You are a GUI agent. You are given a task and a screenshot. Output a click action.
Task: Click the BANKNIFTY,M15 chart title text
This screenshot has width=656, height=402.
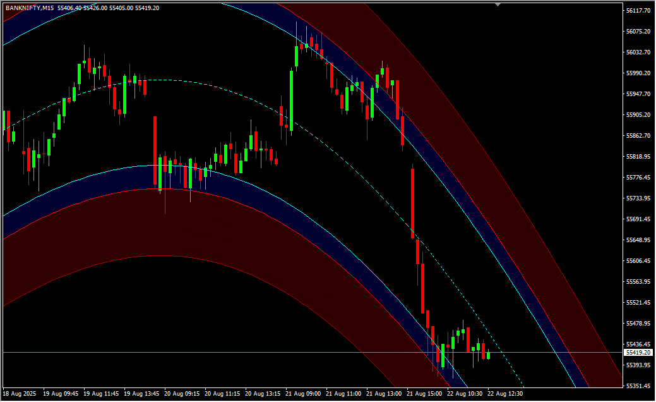[x=30, y=8]
